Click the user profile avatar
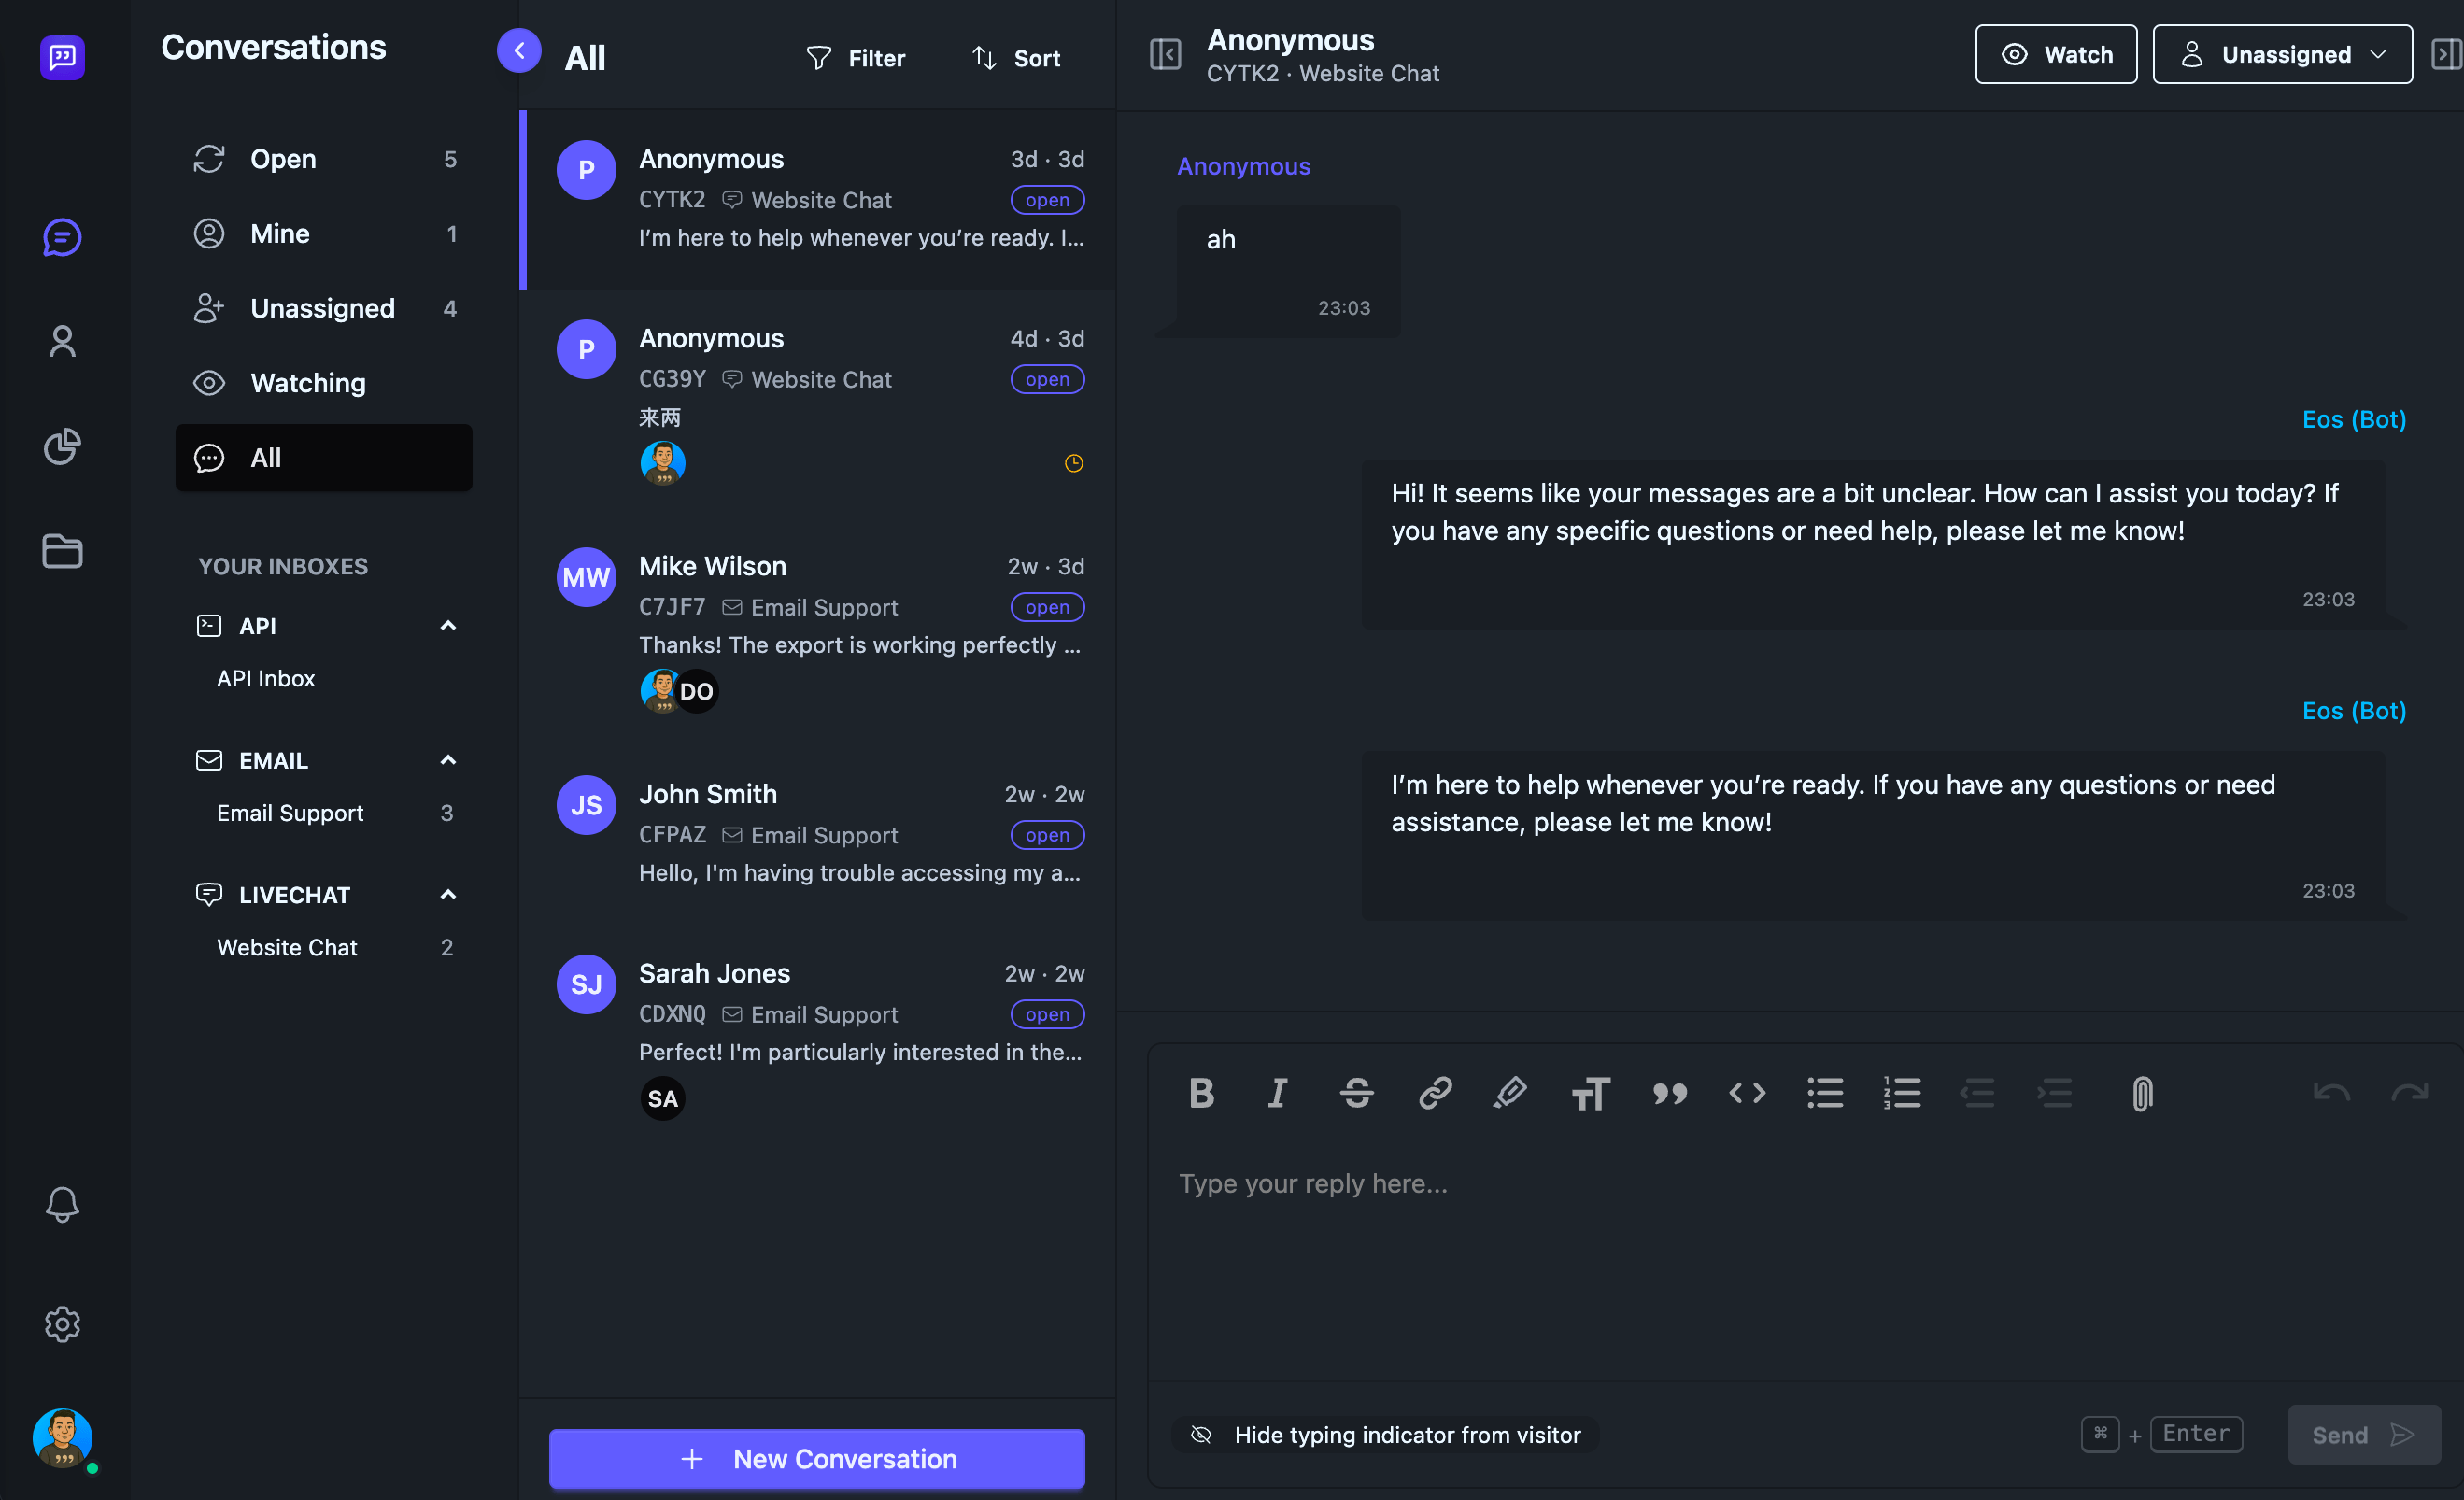This screenshot has width=2464, height=1500. pyautogui.click(x=62, y=1438)
